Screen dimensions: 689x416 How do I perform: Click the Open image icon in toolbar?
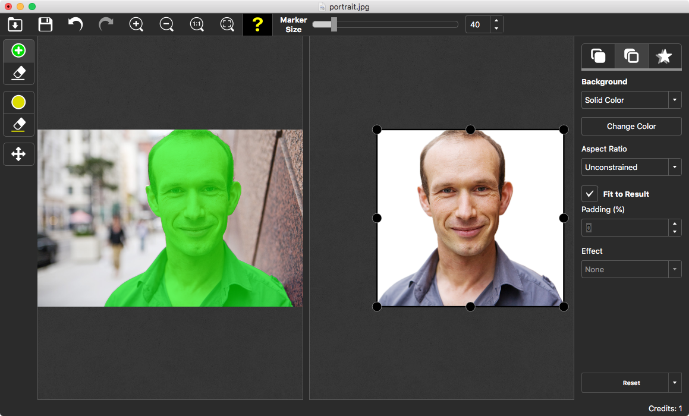click(x=15, y=24)
